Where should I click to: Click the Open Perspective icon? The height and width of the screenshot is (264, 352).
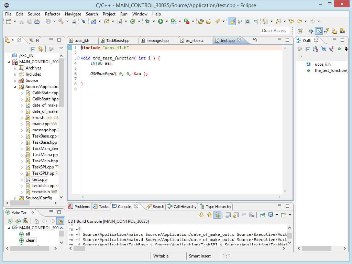300,31
